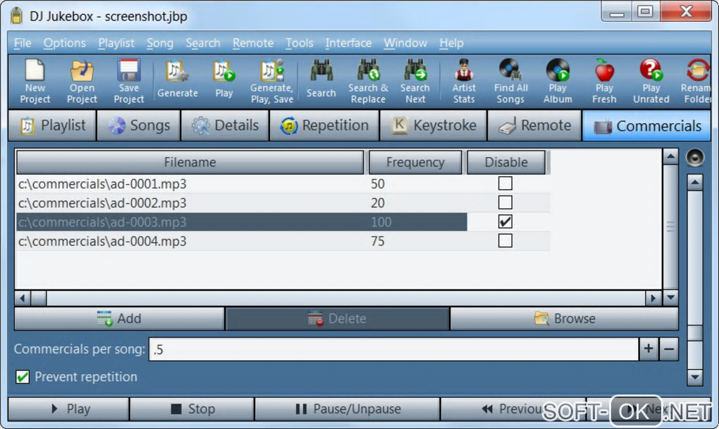This screenshot has width=719, height=429.
Task: Toggle Disable checkbox for ad-0002.mp3
Action: click(x=505, y=203)
